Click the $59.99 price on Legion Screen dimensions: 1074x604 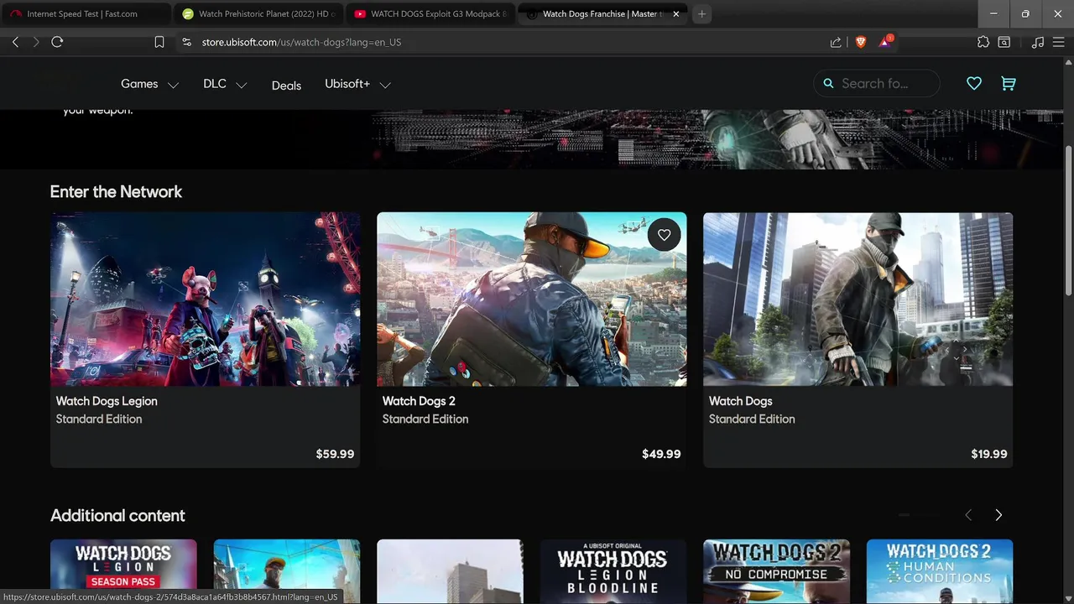point(335,454)
